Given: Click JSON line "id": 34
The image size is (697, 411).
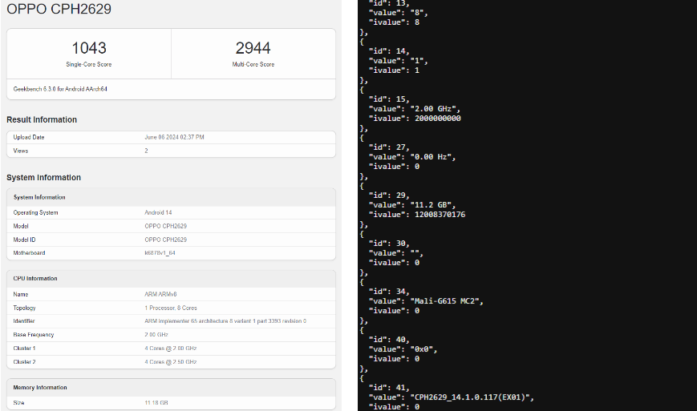Looking at the screenshot, I should coord(389,292).
